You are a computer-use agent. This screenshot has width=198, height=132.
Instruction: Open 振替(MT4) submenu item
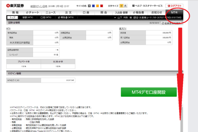click(x=27, y=17)
